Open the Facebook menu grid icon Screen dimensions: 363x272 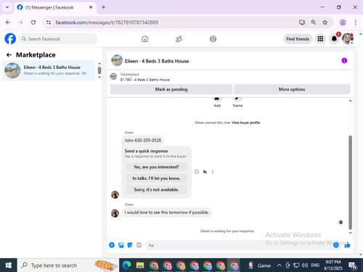[320, 38]
